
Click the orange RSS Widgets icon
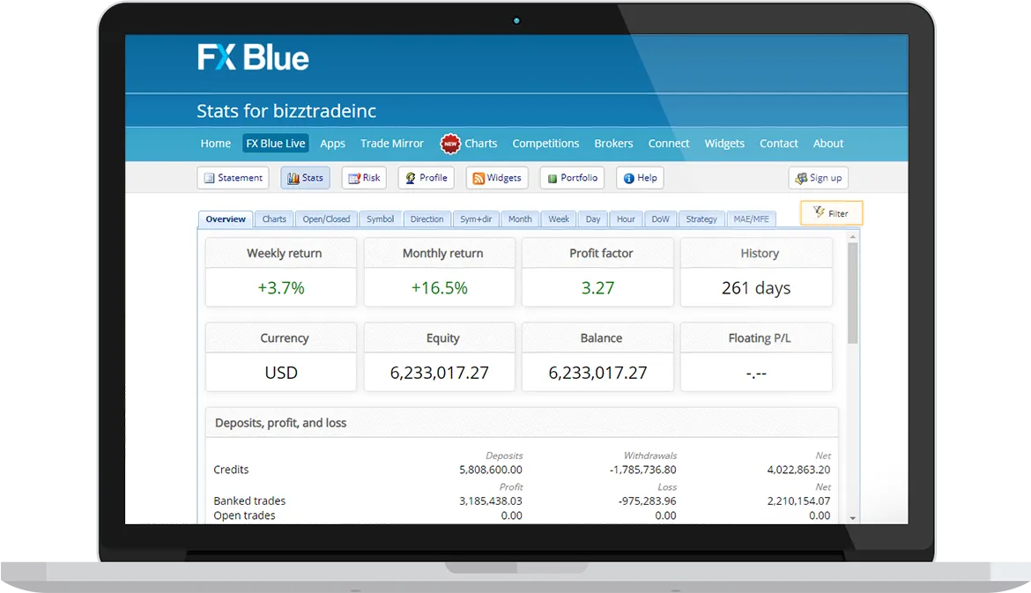478,178
